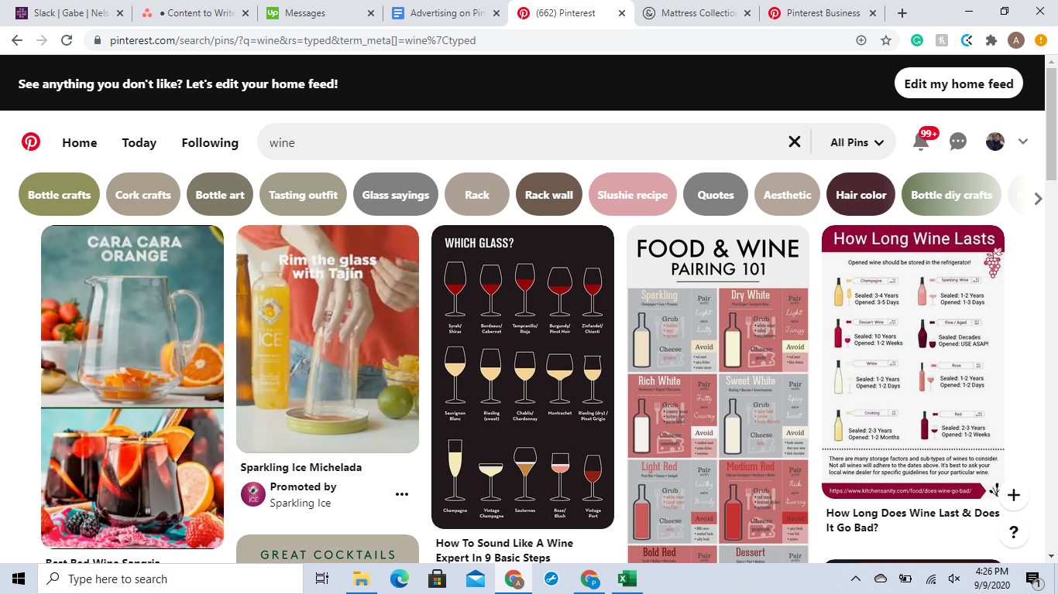
Task: Select the Aesthetic filter chip
Action: (x=787, y=195)
